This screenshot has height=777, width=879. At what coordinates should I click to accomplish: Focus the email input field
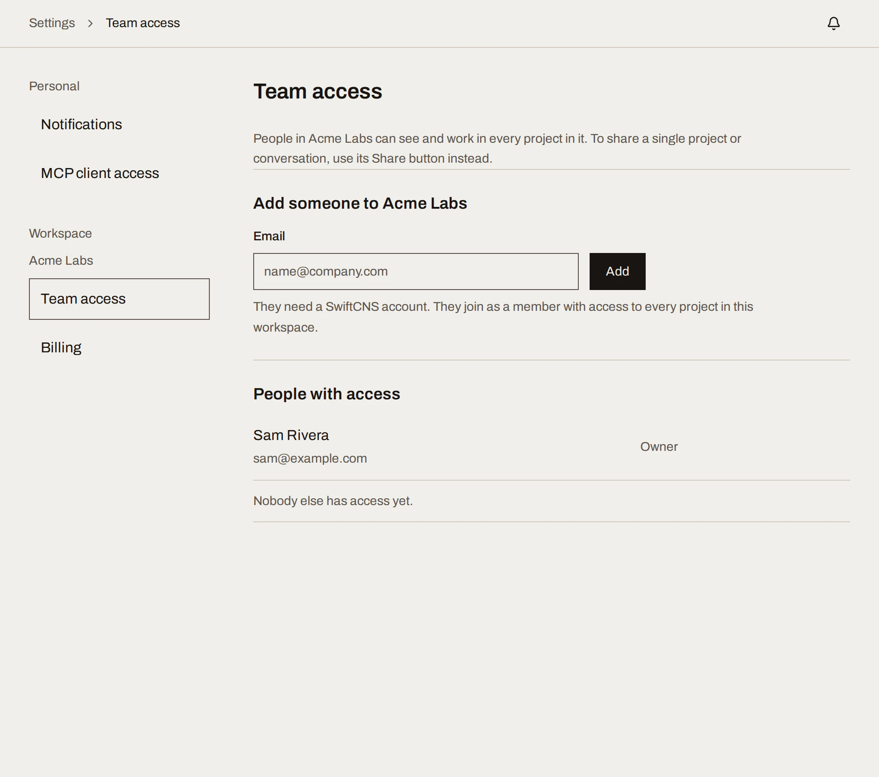click(x=416, y=271)
